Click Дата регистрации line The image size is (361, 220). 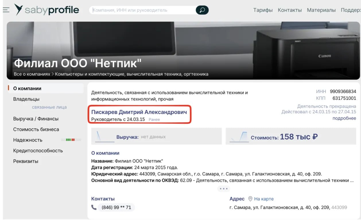pyautogui.click(x=135, y=167)
